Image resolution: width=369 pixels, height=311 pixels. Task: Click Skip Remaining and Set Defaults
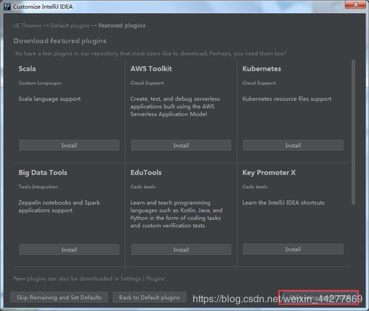[x=59, y=297]
